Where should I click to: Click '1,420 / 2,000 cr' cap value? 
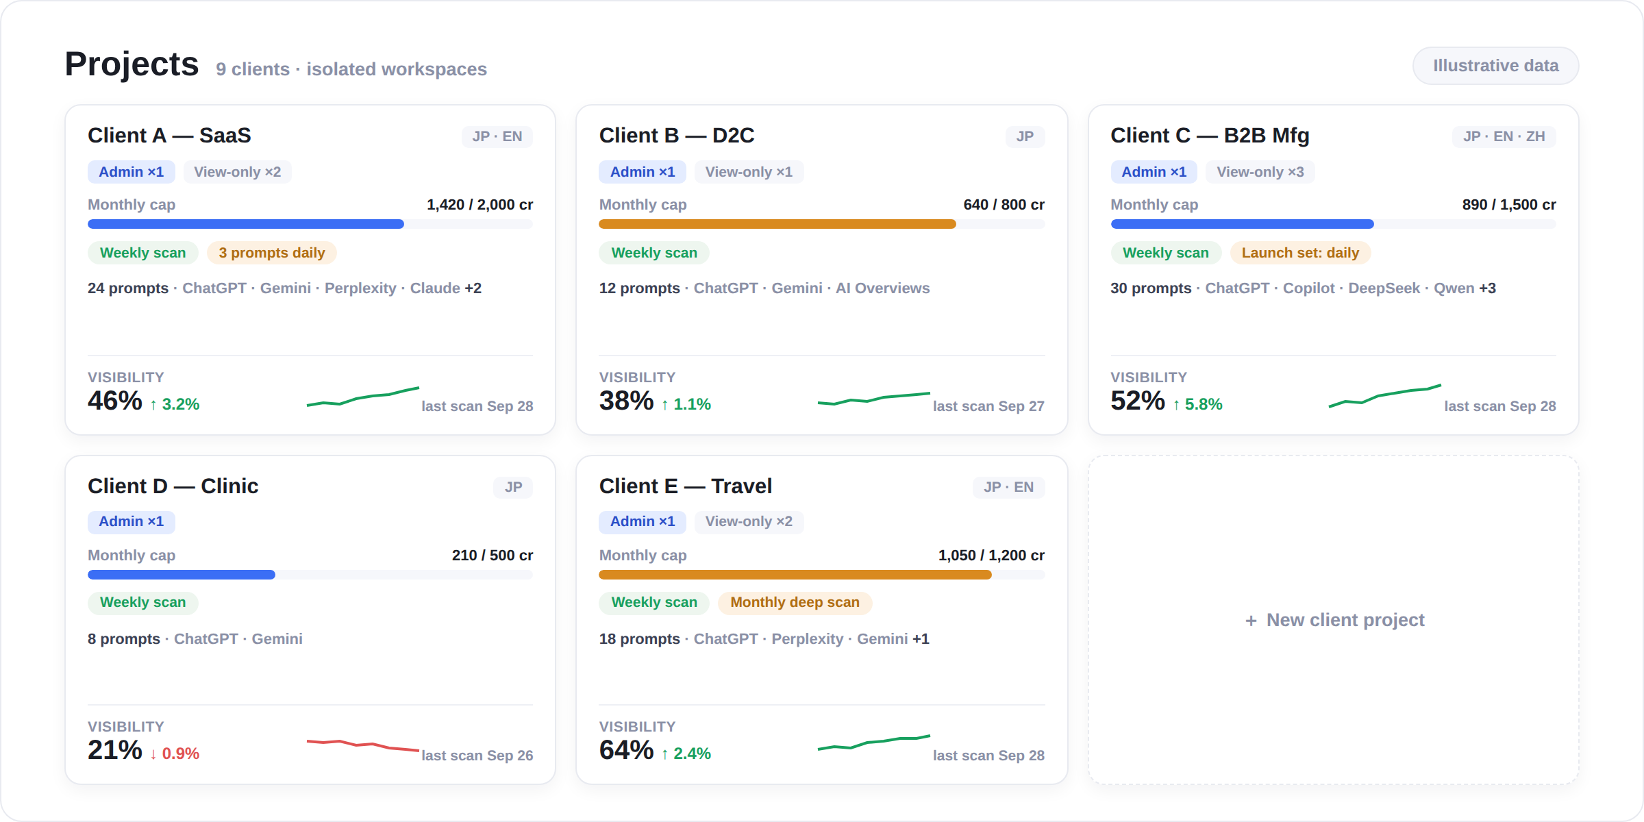pyautogui.click(x=480, y=205)
